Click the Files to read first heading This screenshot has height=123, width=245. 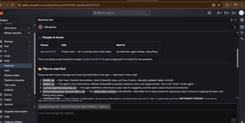(54, 69)
